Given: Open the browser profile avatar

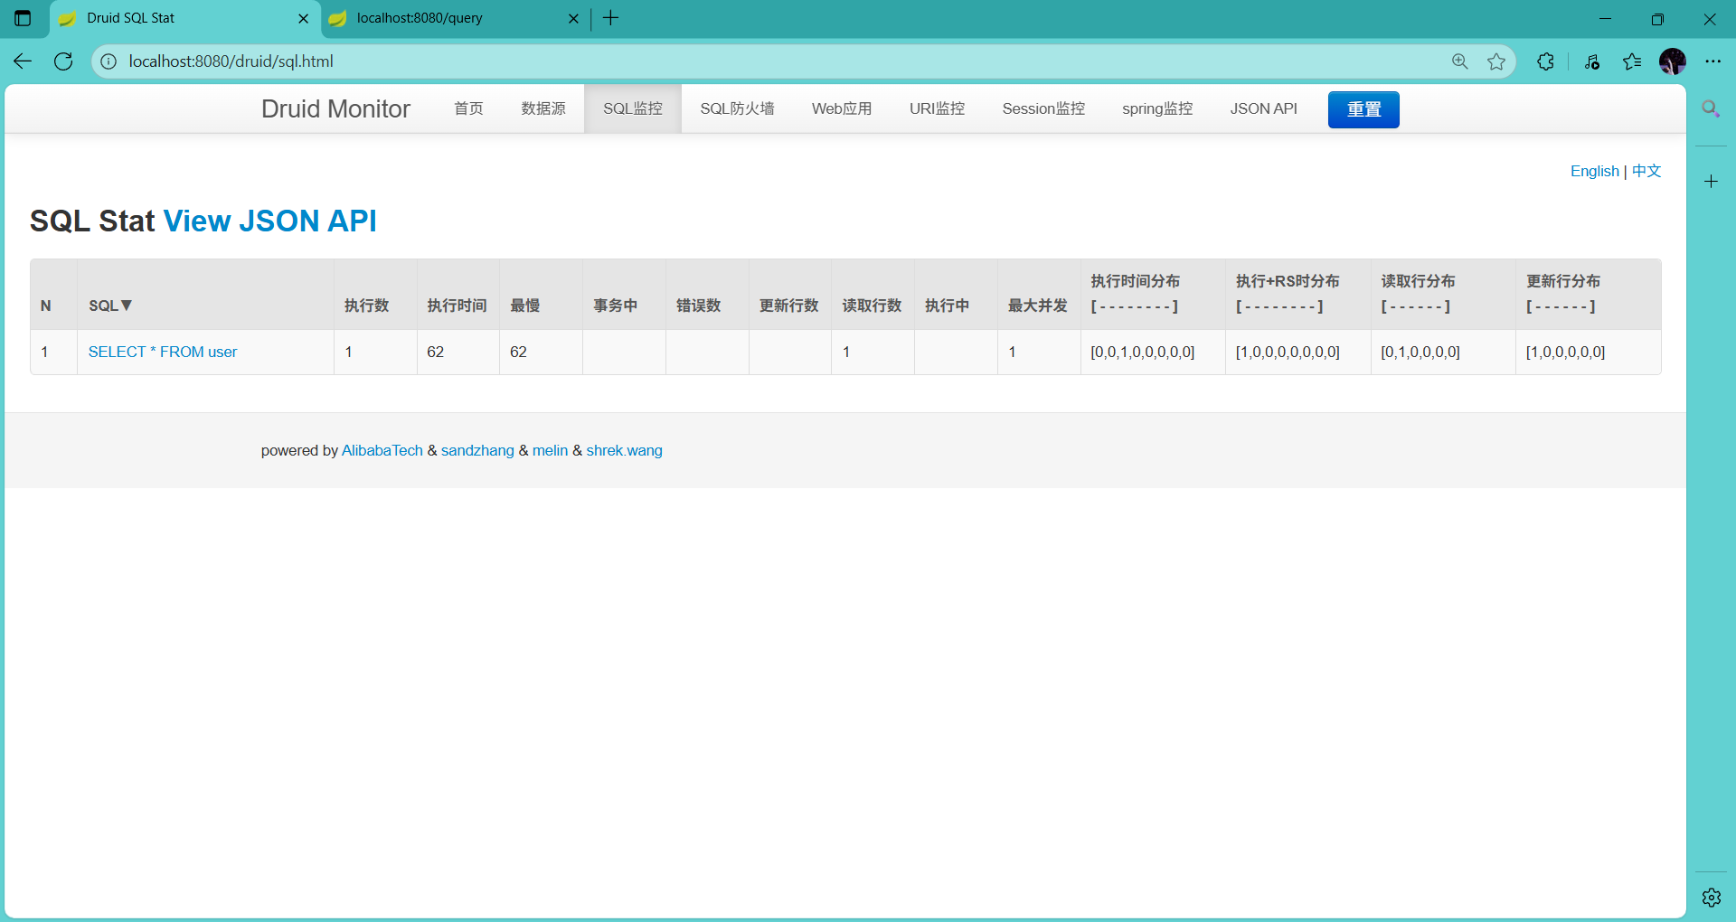Looking at the screenshot, I should [x=1673, y=61].
